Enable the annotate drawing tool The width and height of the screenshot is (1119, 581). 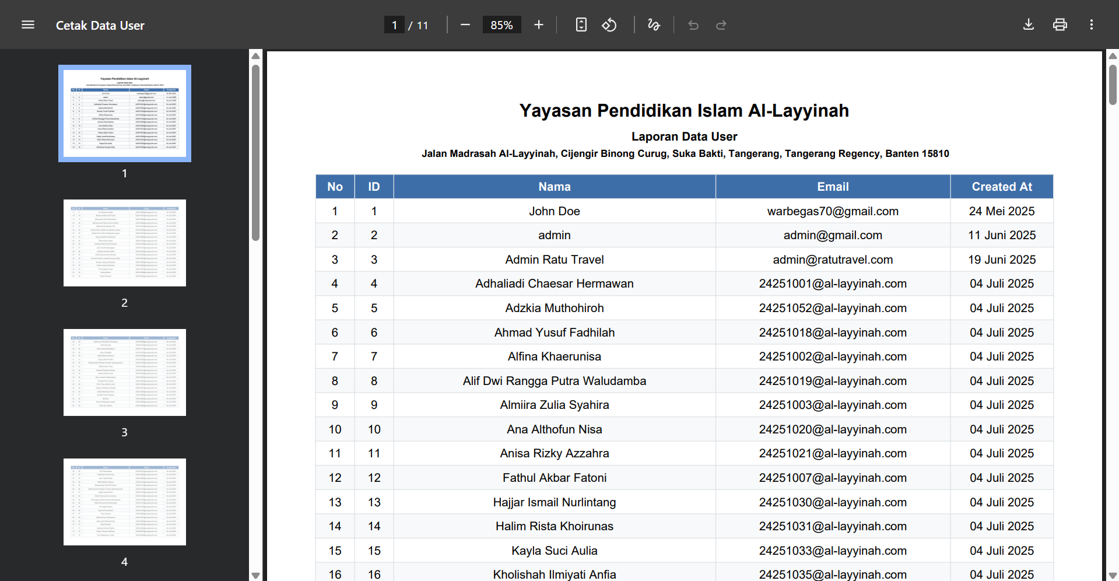[x=654, y=24]
